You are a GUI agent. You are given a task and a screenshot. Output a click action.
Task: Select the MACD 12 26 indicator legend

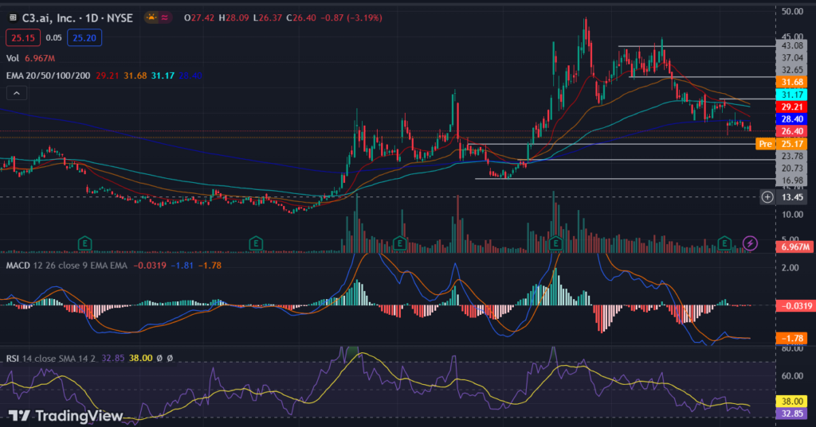pos(67,266)
